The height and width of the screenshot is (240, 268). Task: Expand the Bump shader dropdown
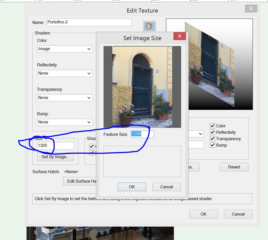pyautogui.click(x=65, y=122)
